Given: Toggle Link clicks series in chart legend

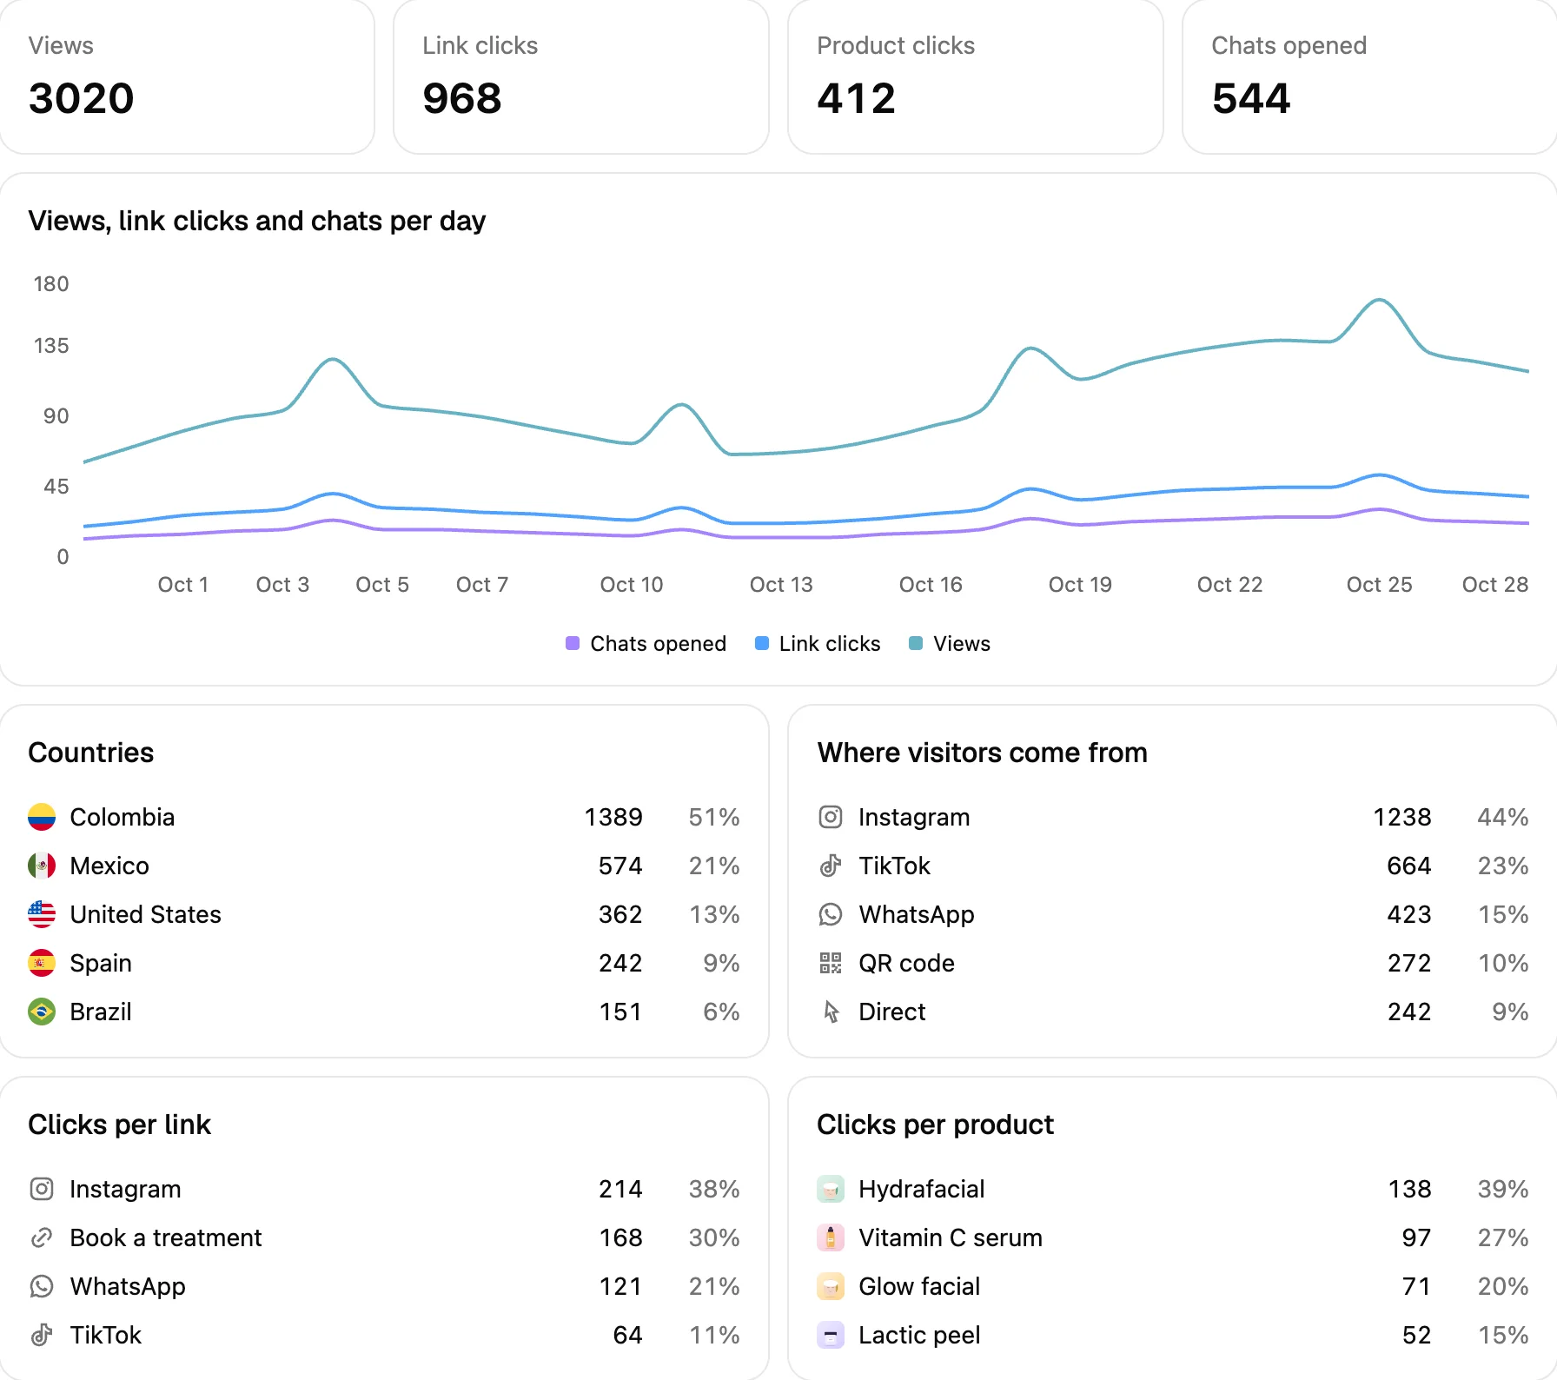Looking at the screenshot, I should [818, 644].
